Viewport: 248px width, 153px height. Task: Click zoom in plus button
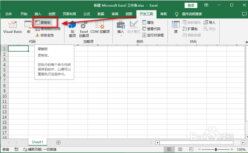click(x=232, y=149)
